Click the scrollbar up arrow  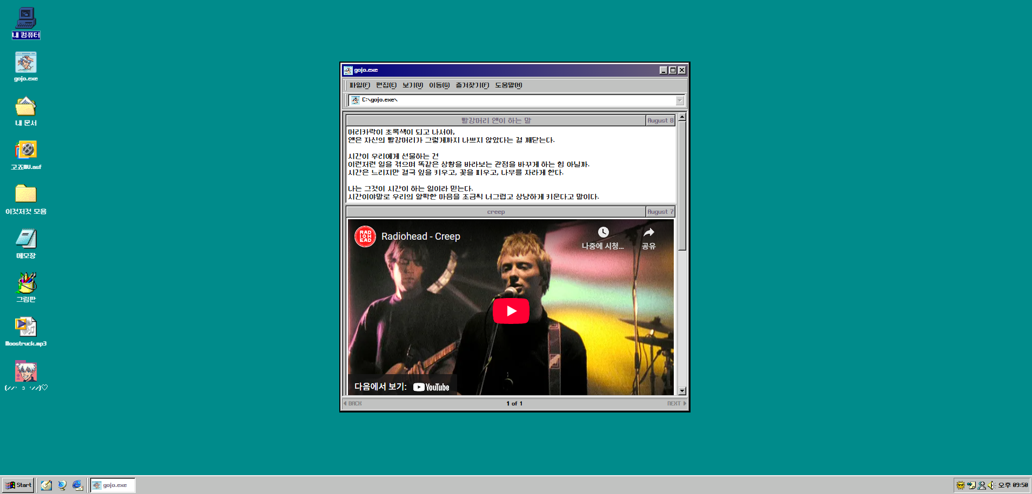(682, 117)
